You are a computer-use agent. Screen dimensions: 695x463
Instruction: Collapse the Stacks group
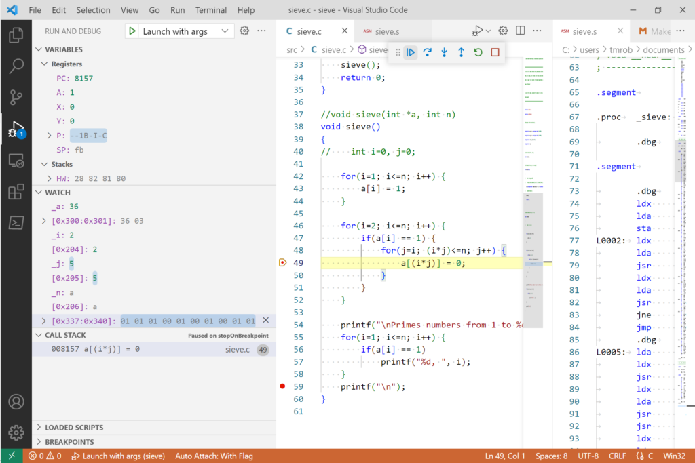point(44,164)
